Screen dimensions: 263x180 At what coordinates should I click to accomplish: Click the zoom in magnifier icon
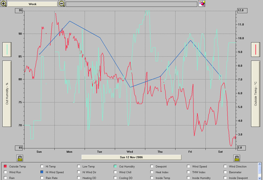(x=4, y=3)
